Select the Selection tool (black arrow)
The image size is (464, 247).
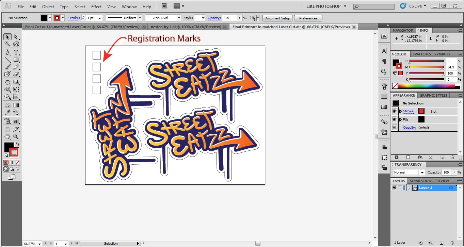coord(7,37)
